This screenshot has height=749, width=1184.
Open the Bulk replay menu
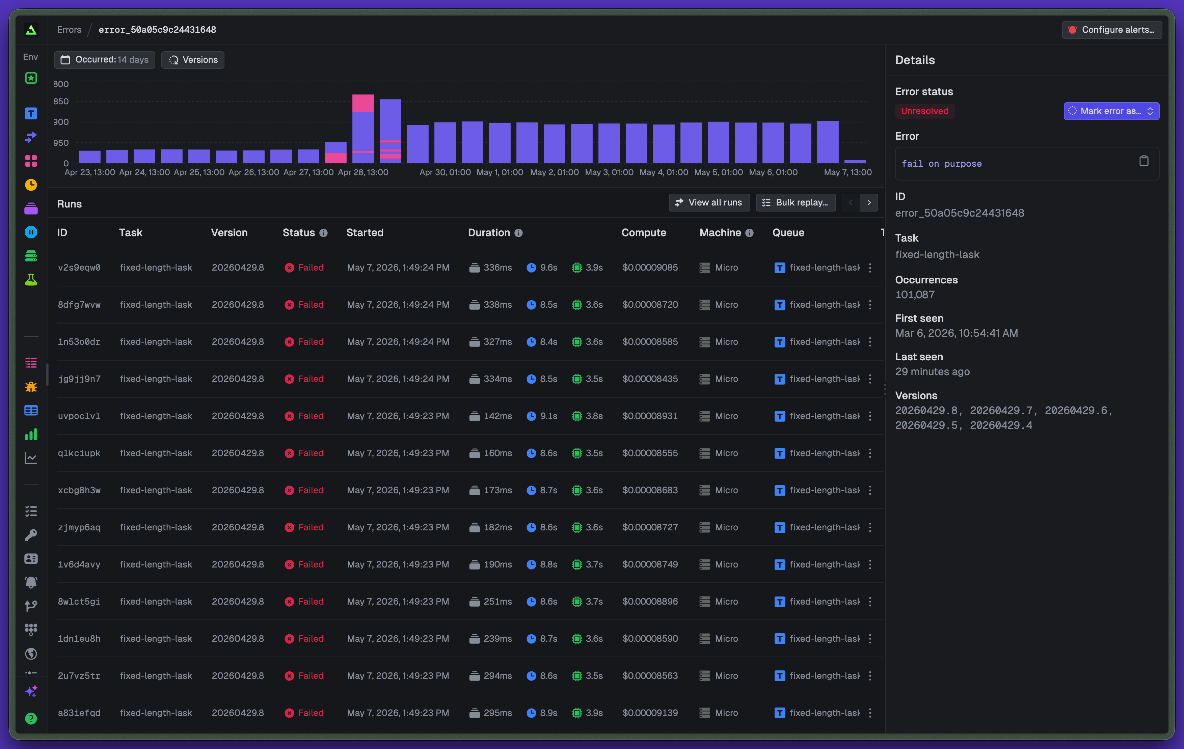pos(796,202)
